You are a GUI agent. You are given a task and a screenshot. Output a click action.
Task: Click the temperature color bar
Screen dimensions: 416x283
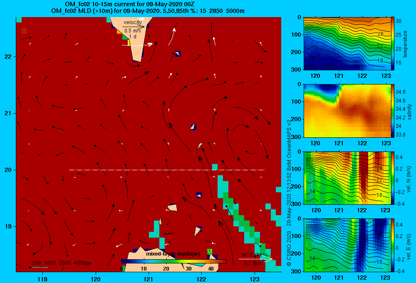393,44
